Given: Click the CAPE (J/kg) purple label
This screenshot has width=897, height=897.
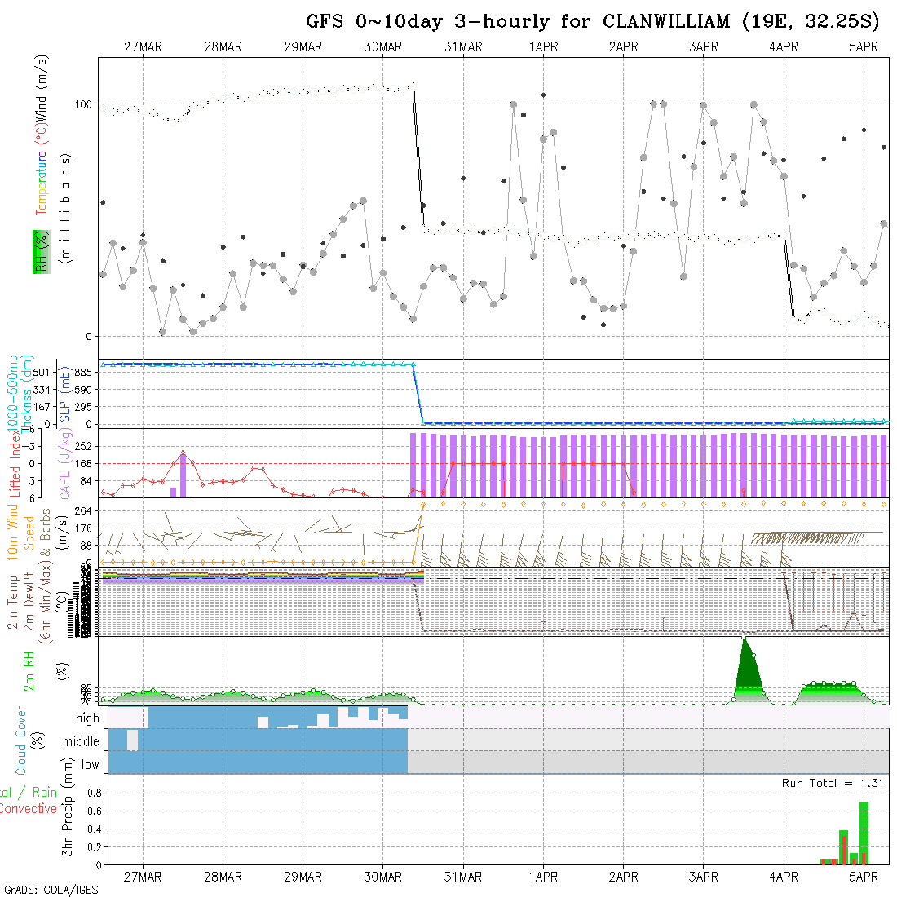Looking at the screenshot, I should 66,464.
